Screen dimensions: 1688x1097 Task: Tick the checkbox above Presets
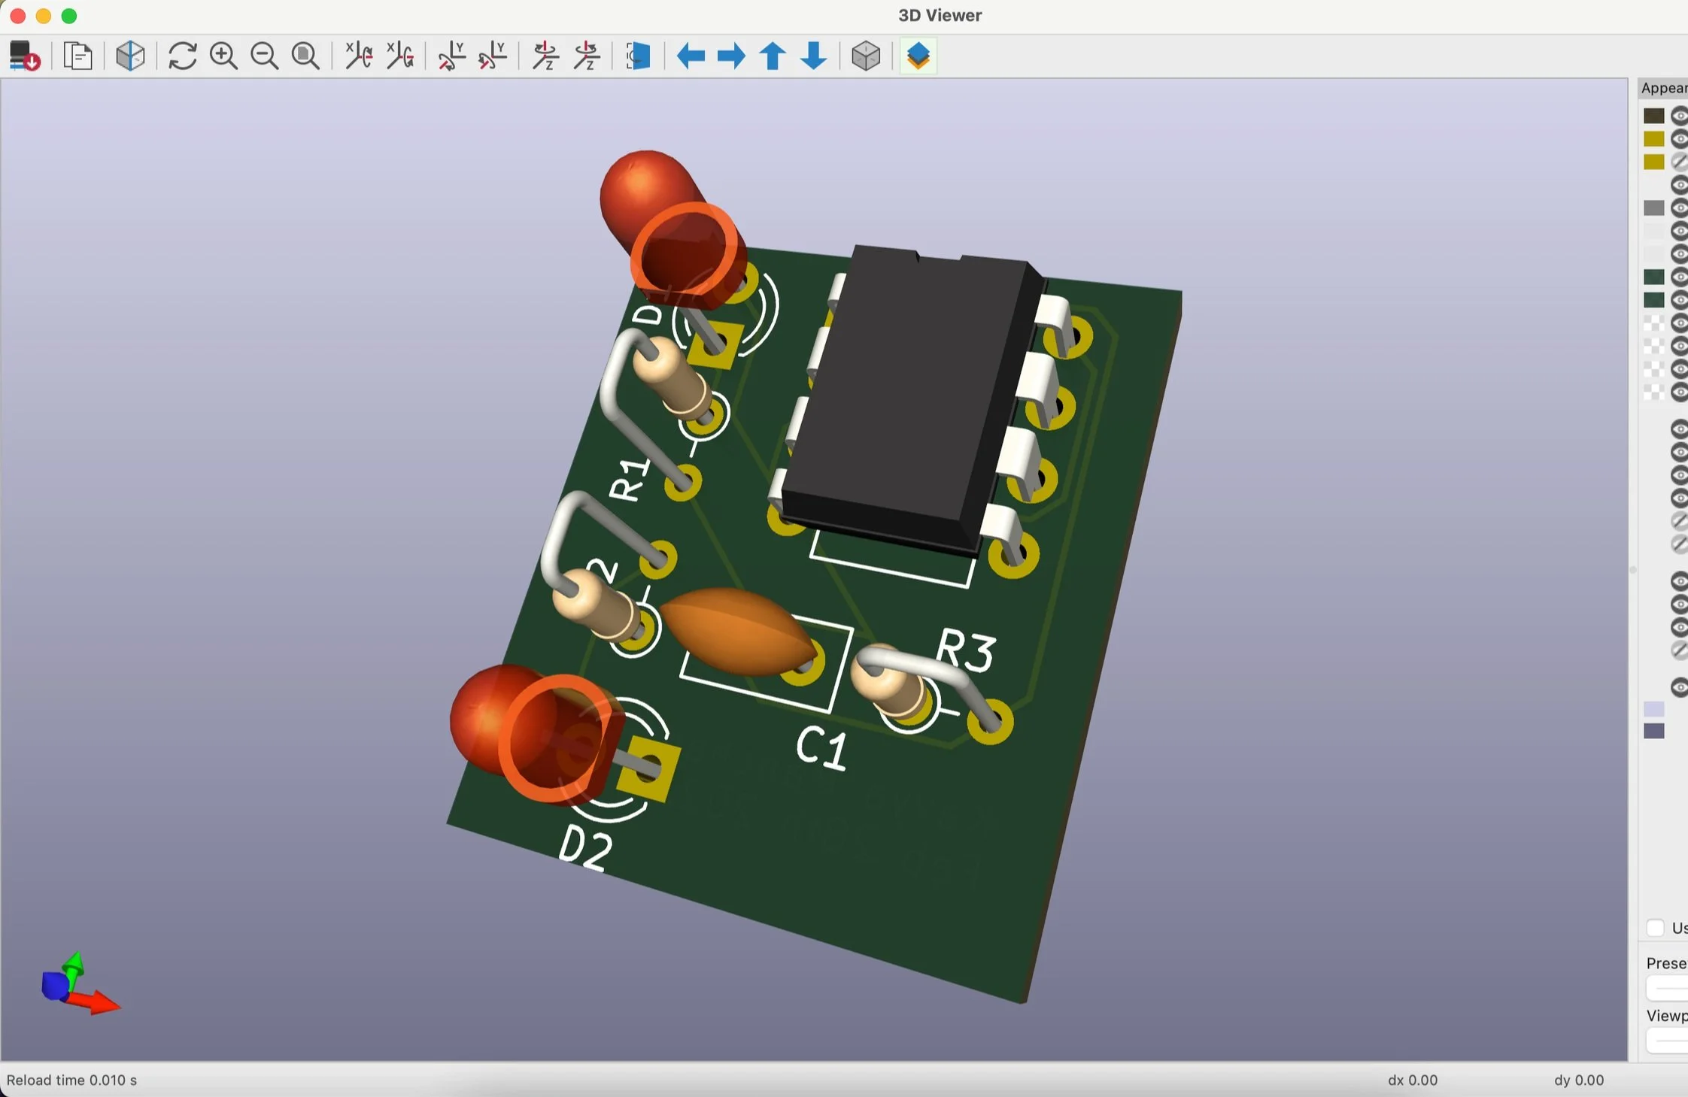coord(1655,928)
